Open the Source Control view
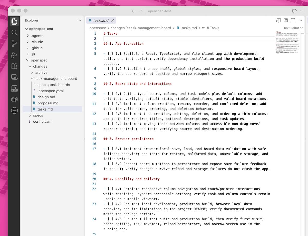This screenshot has height=236, width=308. [x=14, y=44]
